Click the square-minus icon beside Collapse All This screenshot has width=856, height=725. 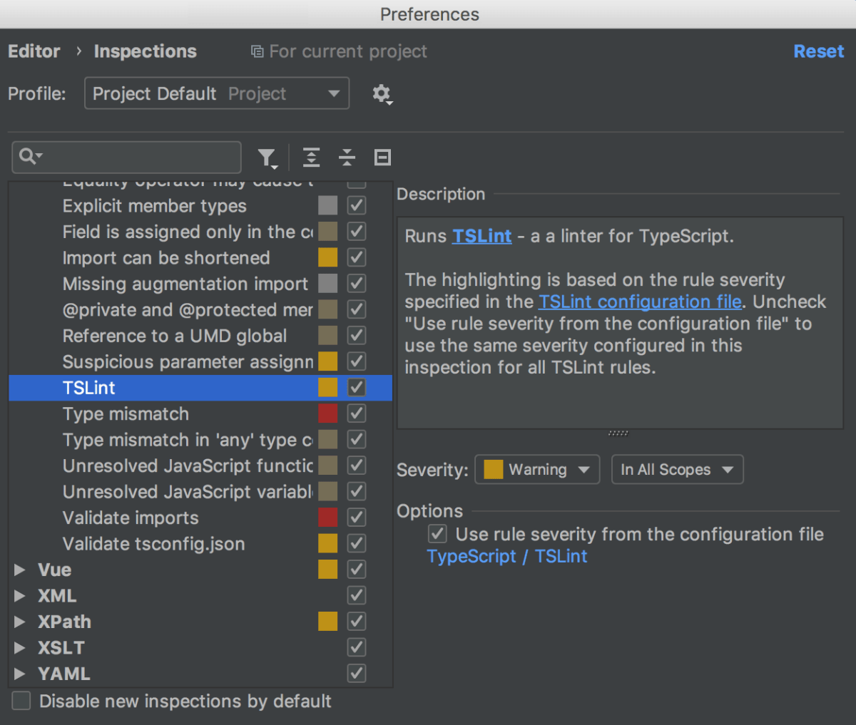coord(382,158)
